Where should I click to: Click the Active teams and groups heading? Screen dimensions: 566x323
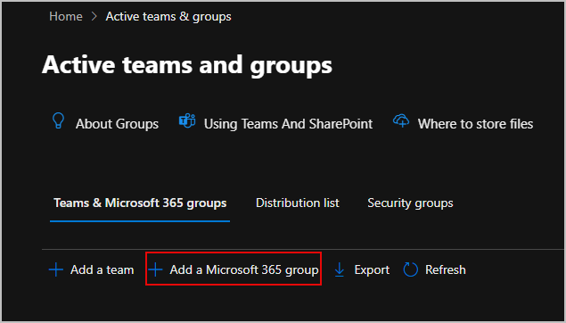(187, 65)
